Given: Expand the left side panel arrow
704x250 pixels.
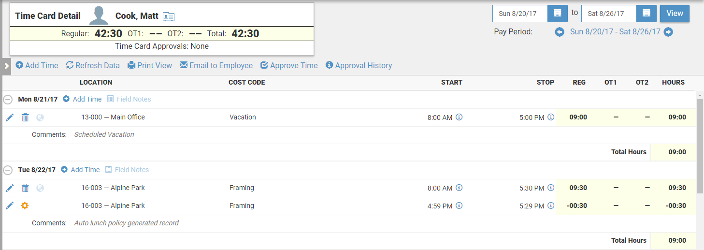Looking at the screenshot, I should pos(5,66).
